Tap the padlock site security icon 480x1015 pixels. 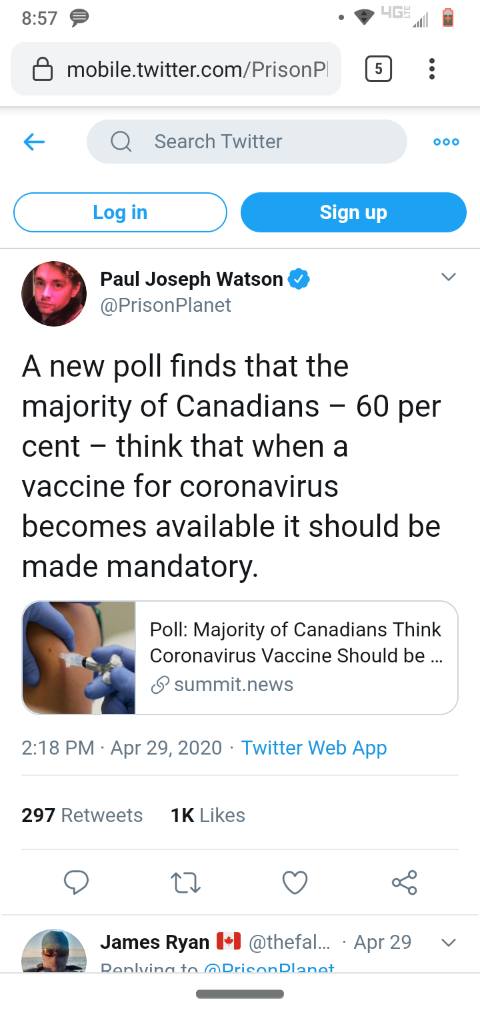pos(43,69)
